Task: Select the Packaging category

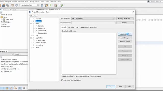Action: tap(41, 28)
